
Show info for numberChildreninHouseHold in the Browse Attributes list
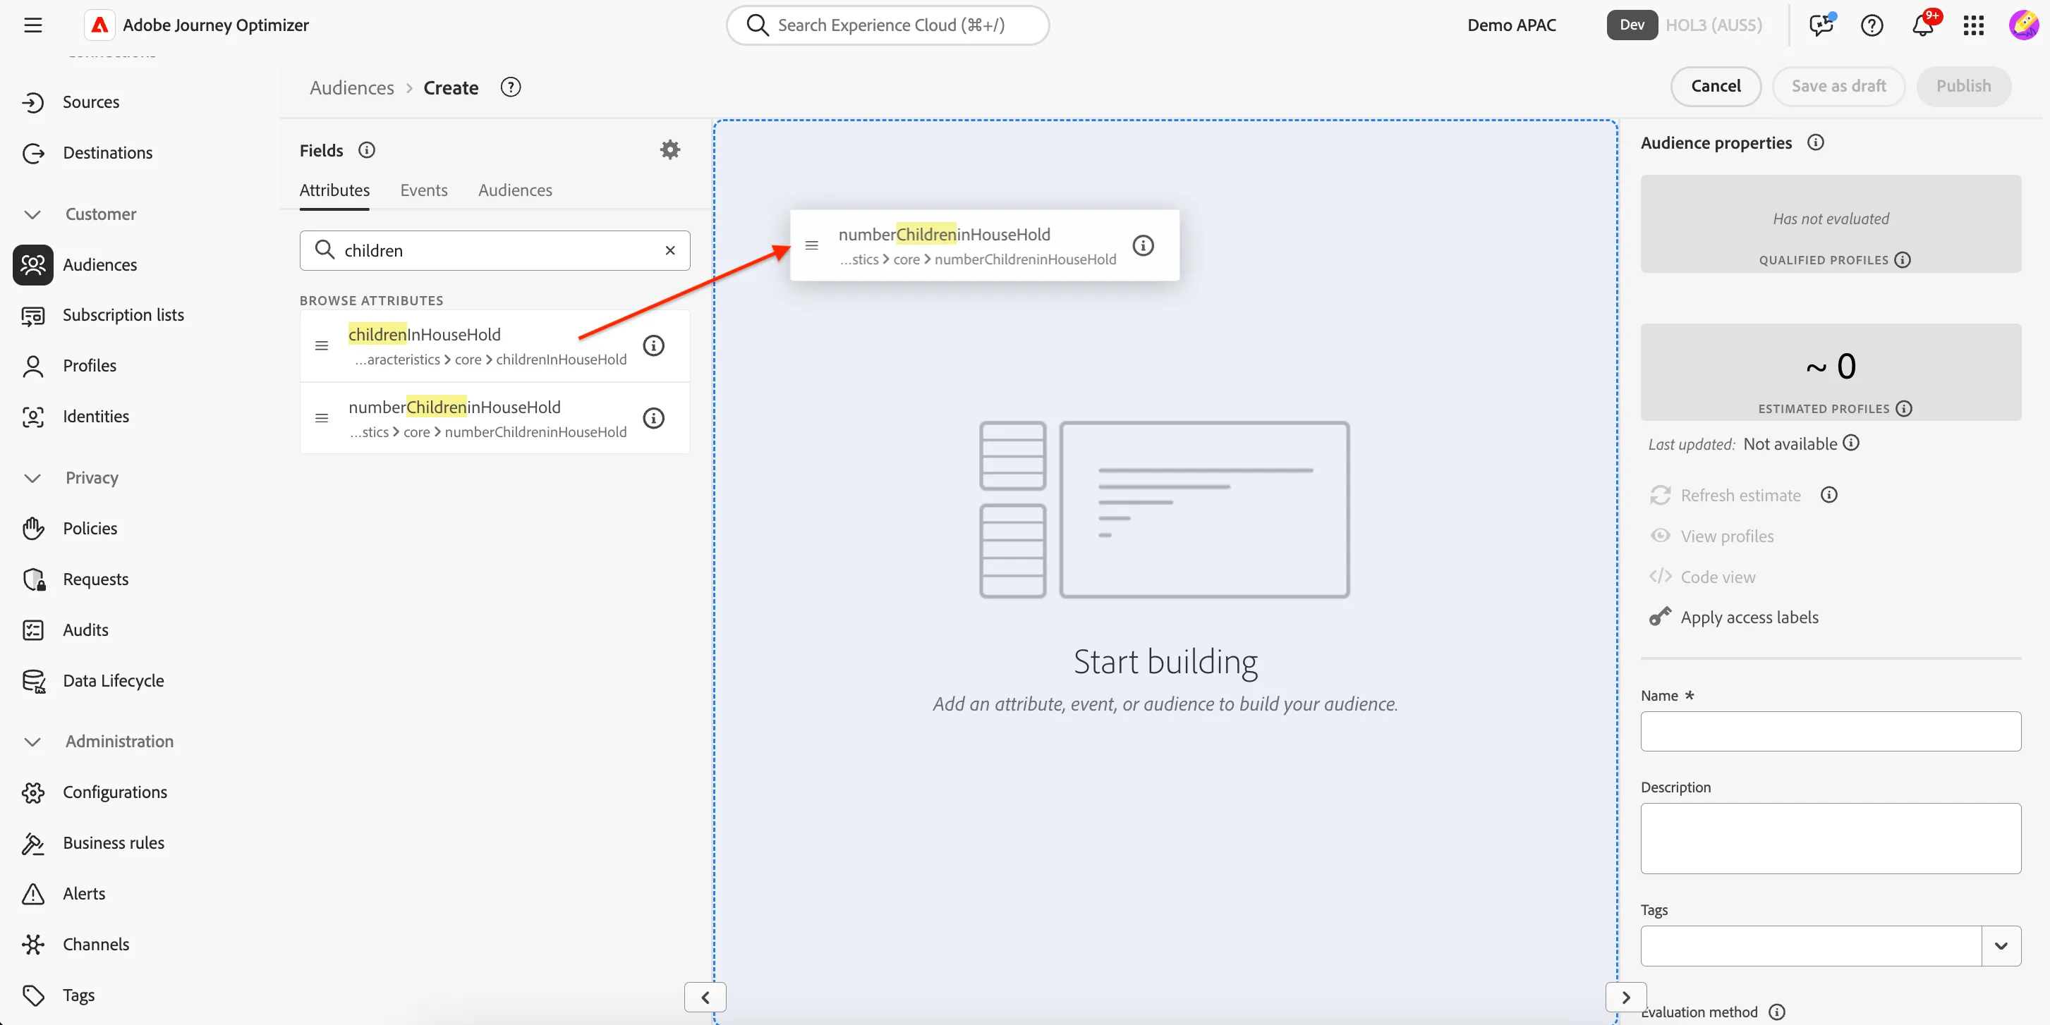[653, 418]
